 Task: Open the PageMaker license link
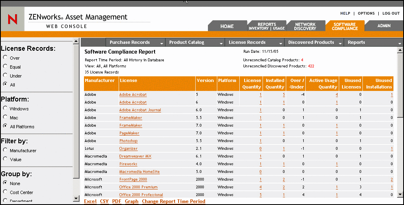(x=129, y=133)
